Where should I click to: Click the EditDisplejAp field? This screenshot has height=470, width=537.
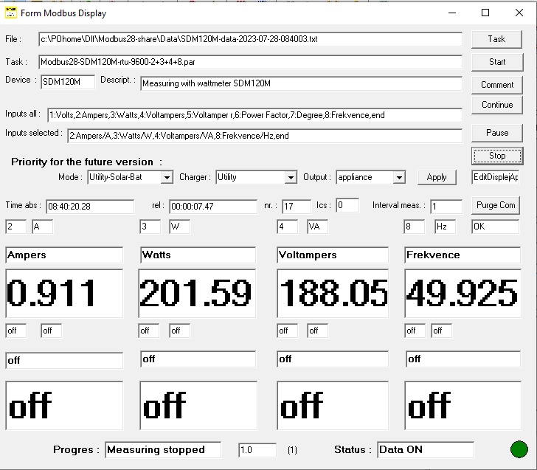(x=495, y=177)
